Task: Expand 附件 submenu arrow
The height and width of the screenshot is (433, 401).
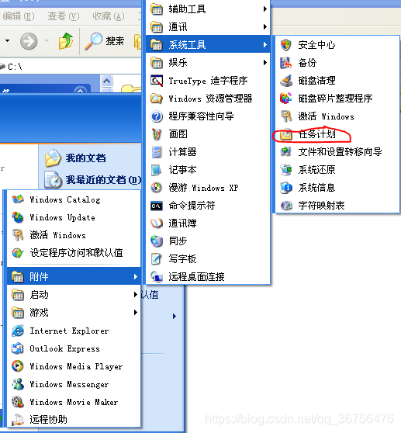Action: tap(135, 277)
